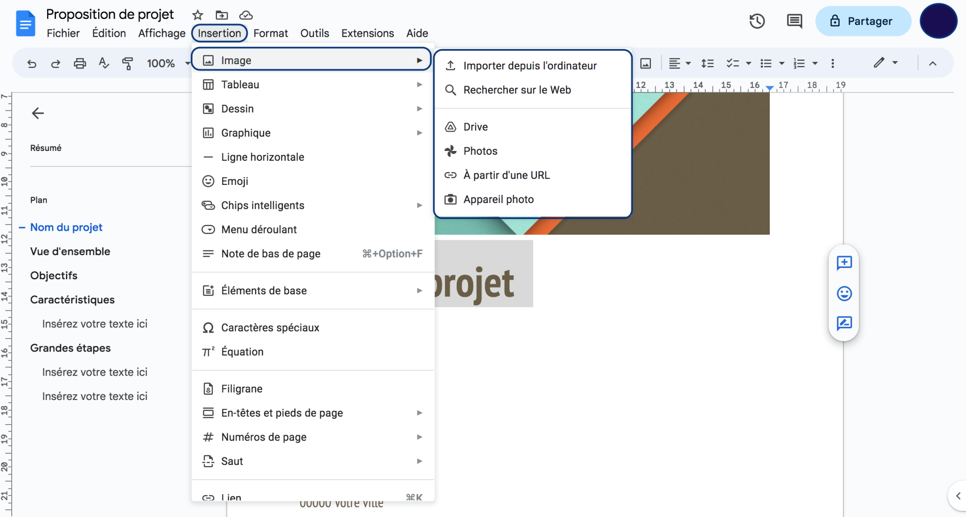Screen dimensions: 966x517
Task: Go to Nom du projet in outline
Action: [66, 227]
